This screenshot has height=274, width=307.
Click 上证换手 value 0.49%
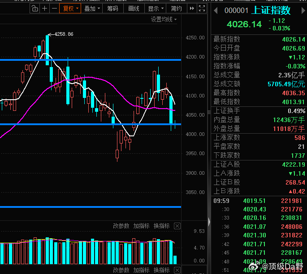click(296, 111)
